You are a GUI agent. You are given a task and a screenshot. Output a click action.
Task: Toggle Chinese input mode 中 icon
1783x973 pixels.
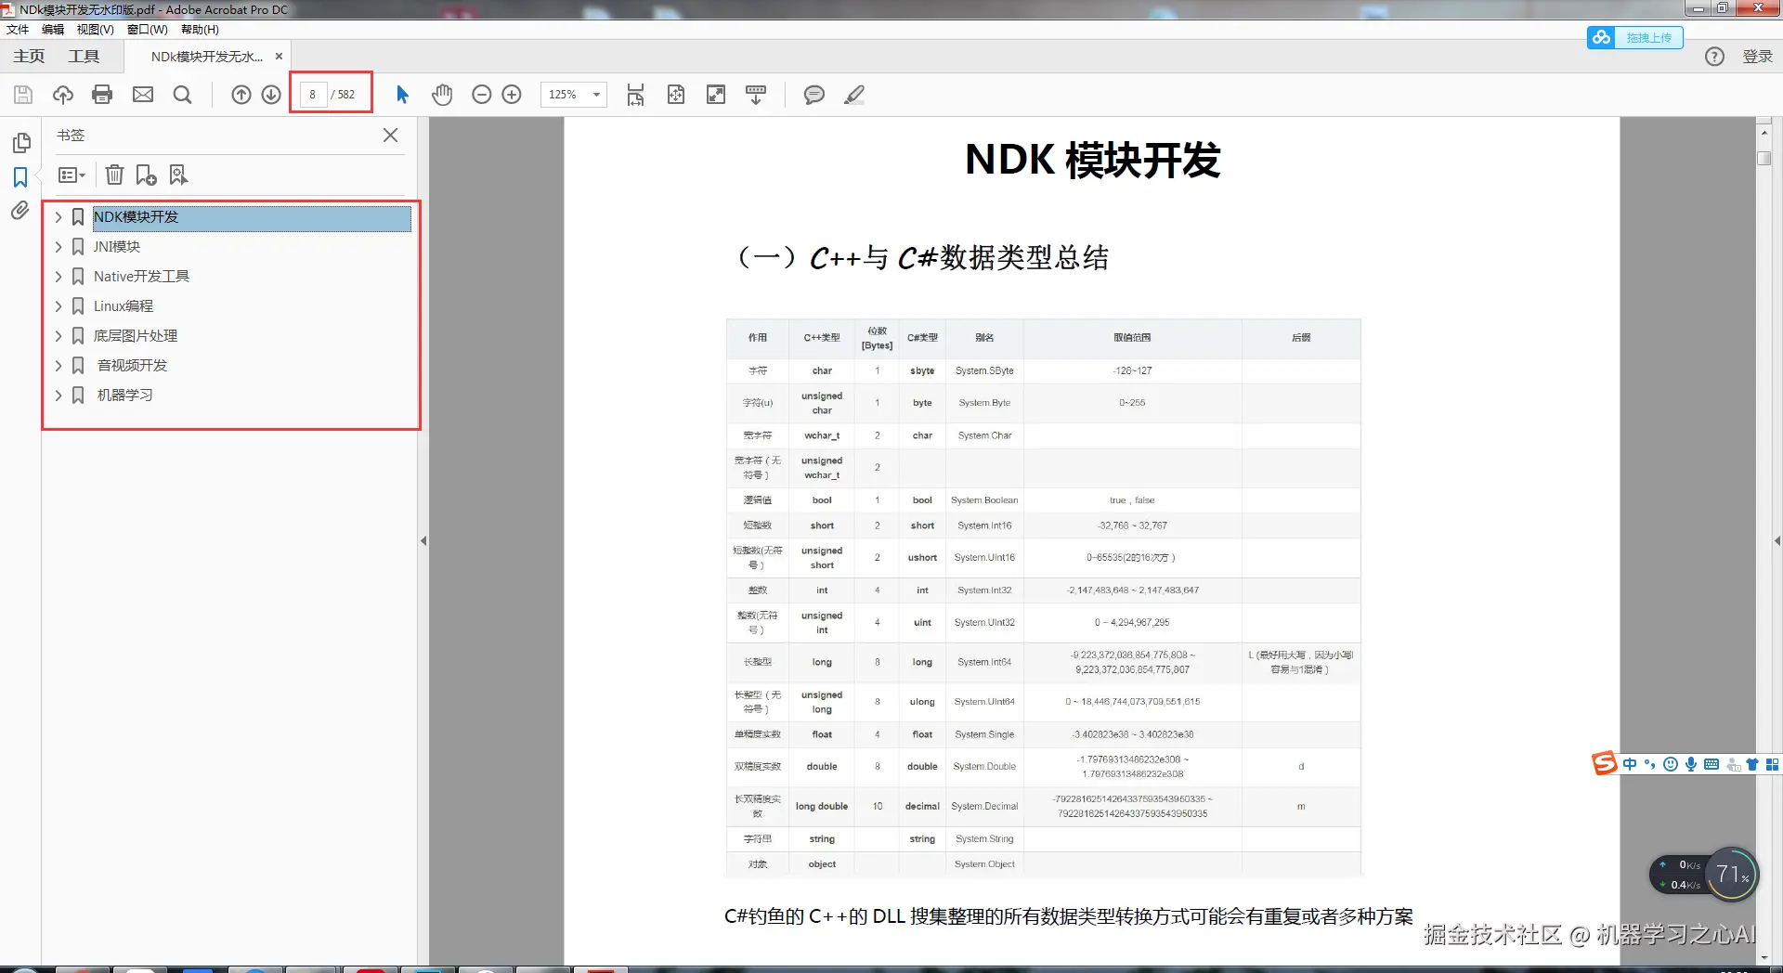point(1630,764)
